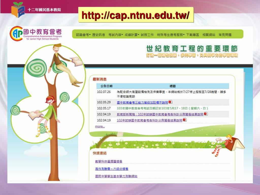
Task: Expand the 考試內容 dropdown menu
Action: point(116,35)
